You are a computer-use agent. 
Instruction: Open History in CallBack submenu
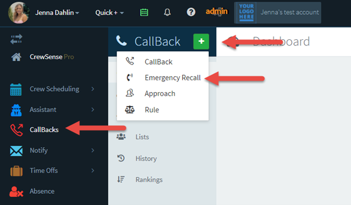tap(146, 158)
